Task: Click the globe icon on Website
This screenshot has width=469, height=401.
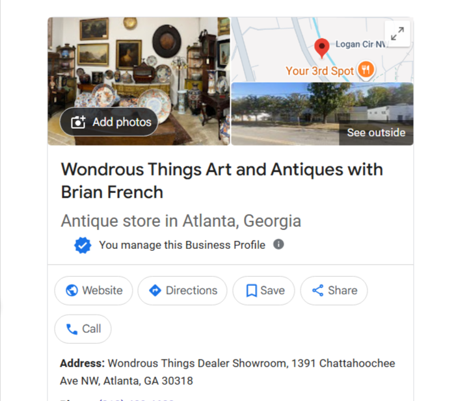Action: click(x=72, y=291)
